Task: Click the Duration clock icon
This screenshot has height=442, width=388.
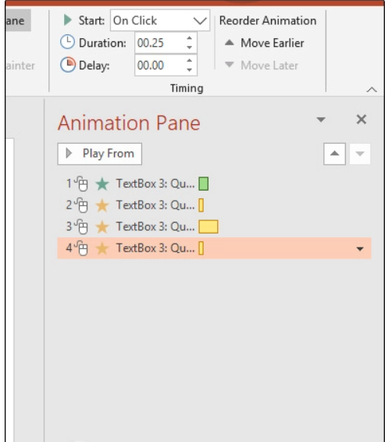Action: [x=67, y=42]
